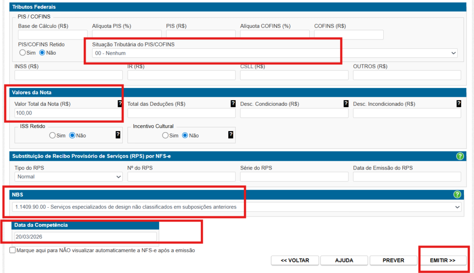Open the NBS service code dropdown

click(x=237, y=207)
